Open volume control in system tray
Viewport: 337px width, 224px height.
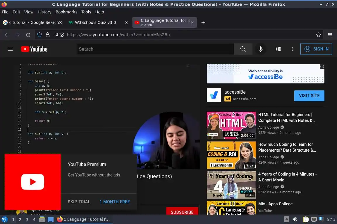[x=295, y=219]
